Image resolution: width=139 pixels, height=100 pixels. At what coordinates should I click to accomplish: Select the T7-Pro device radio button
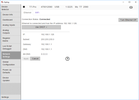pos(24,7)
